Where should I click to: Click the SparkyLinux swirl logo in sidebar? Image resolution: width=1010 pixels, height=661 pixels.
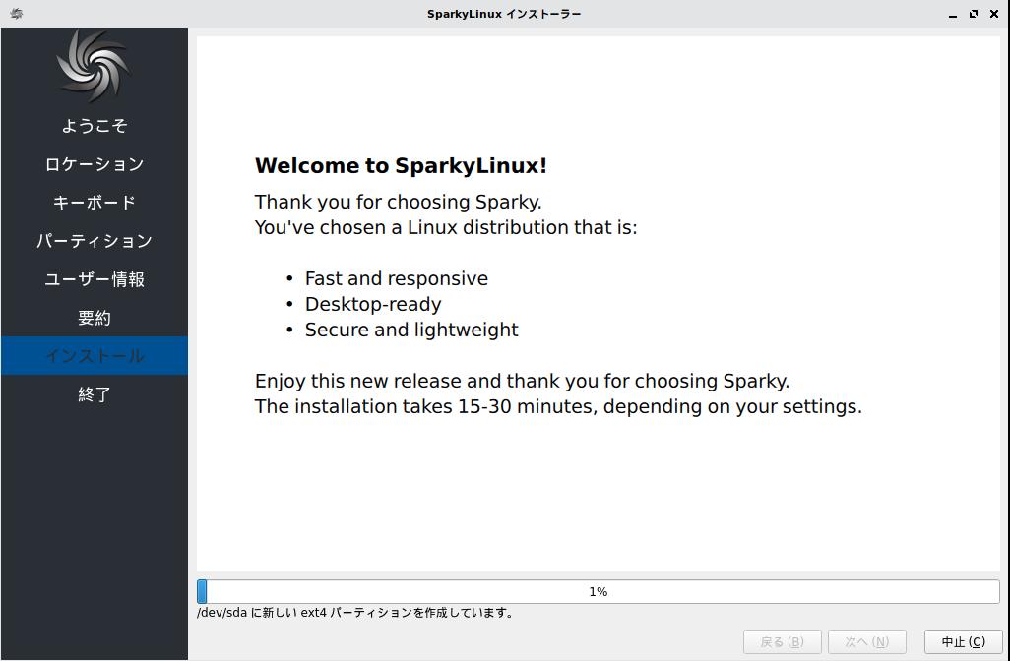[94, 66]
